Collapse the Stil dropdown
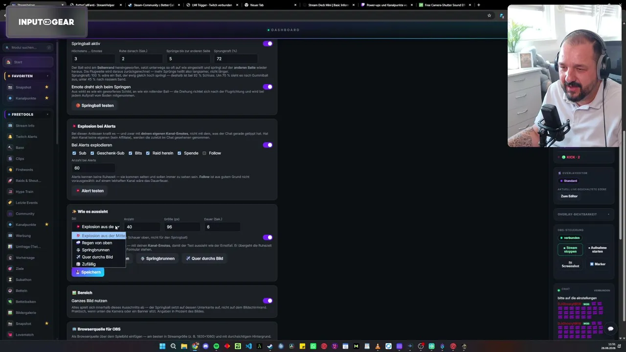Image resolution: width=626 pixels, height=352 pixels. tap(96, 227)
